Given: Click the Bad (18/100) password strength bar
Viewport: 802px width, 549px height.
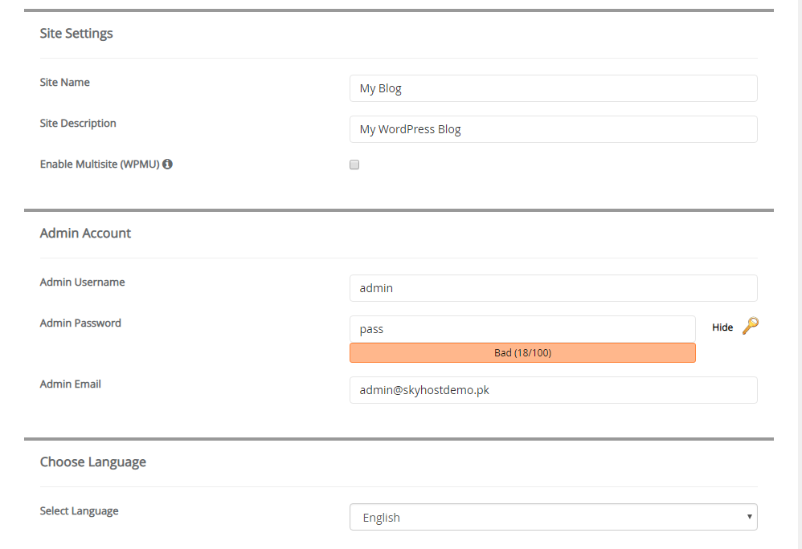Looking at the screenshot, I should [522, 353].
